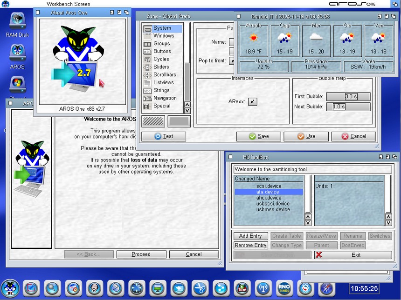Screen dimensions: 401x300
Task: Select usbscsi.device in HDToolBox list
Action: pos(269,204)
